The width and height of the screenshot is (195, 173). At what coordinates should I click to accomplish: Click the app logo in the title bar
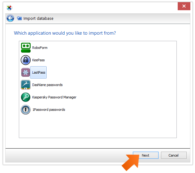click(x=9, y=8)
